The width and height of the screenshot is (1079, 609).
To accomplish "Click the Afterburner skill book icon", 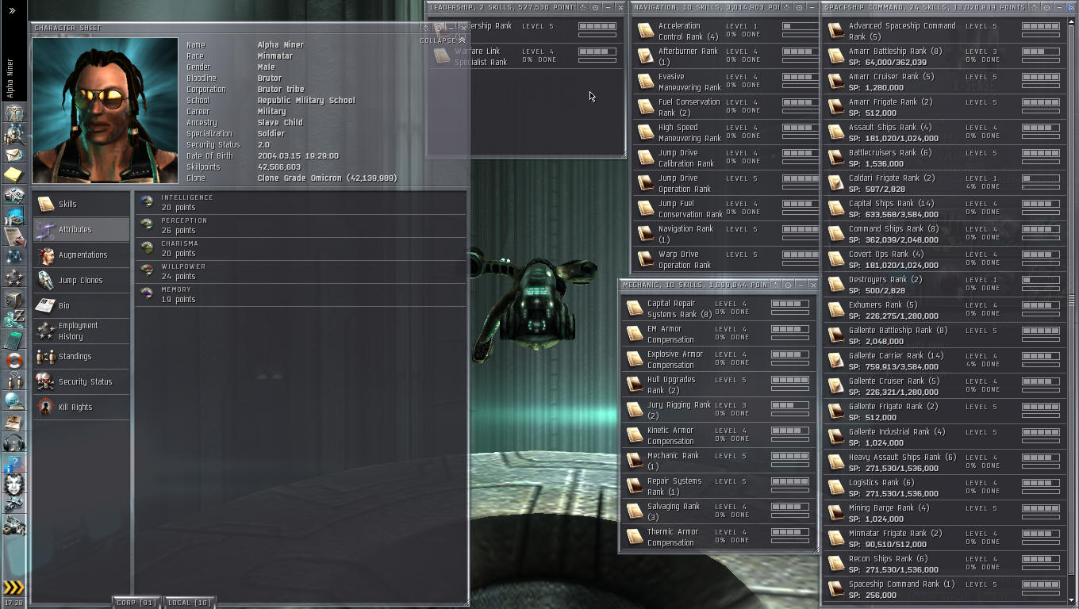I will pyautogui.click(x=646, y=56).
